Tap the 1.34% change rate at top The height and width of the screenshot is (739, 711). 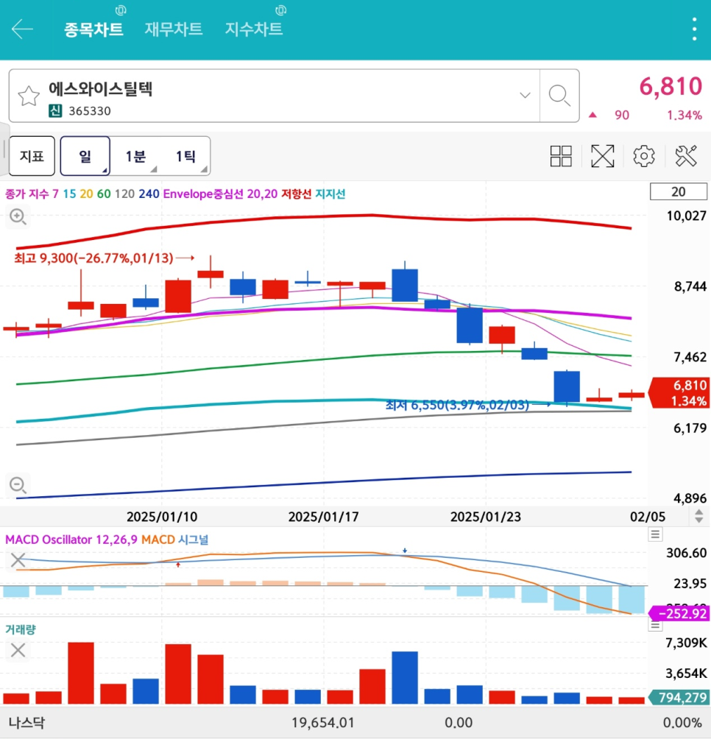(685, 116)
